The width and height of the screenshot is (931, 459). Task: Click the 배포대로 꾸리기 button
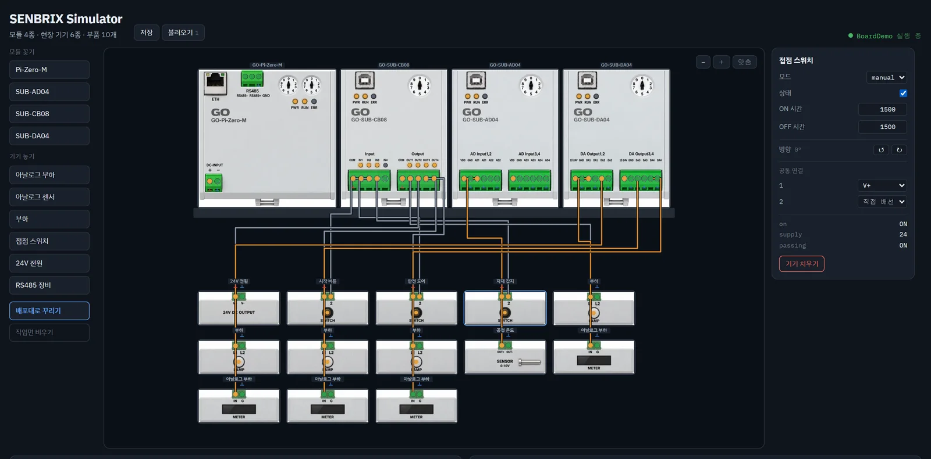[x=49, y=311]
